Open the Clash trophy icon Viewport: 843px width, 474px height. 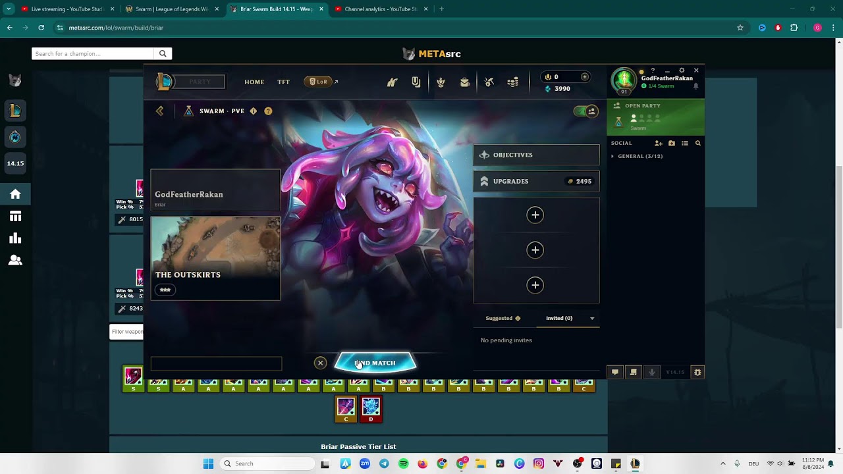[x=441, y=82]
